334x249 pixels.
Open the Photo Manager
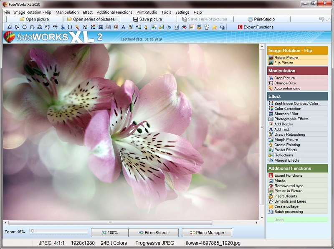(207, 233)
